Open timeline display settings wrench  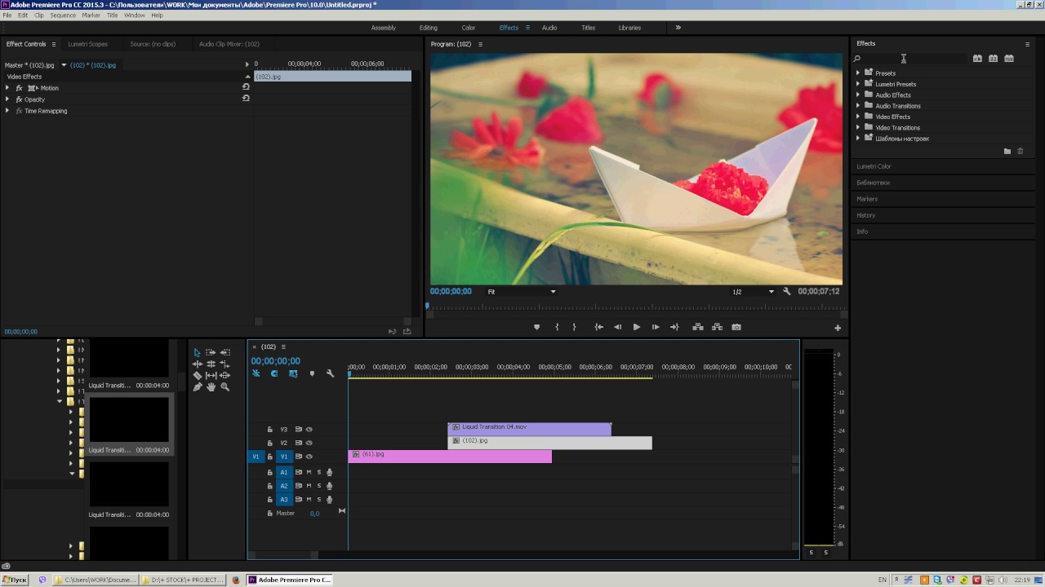(330, 373)
